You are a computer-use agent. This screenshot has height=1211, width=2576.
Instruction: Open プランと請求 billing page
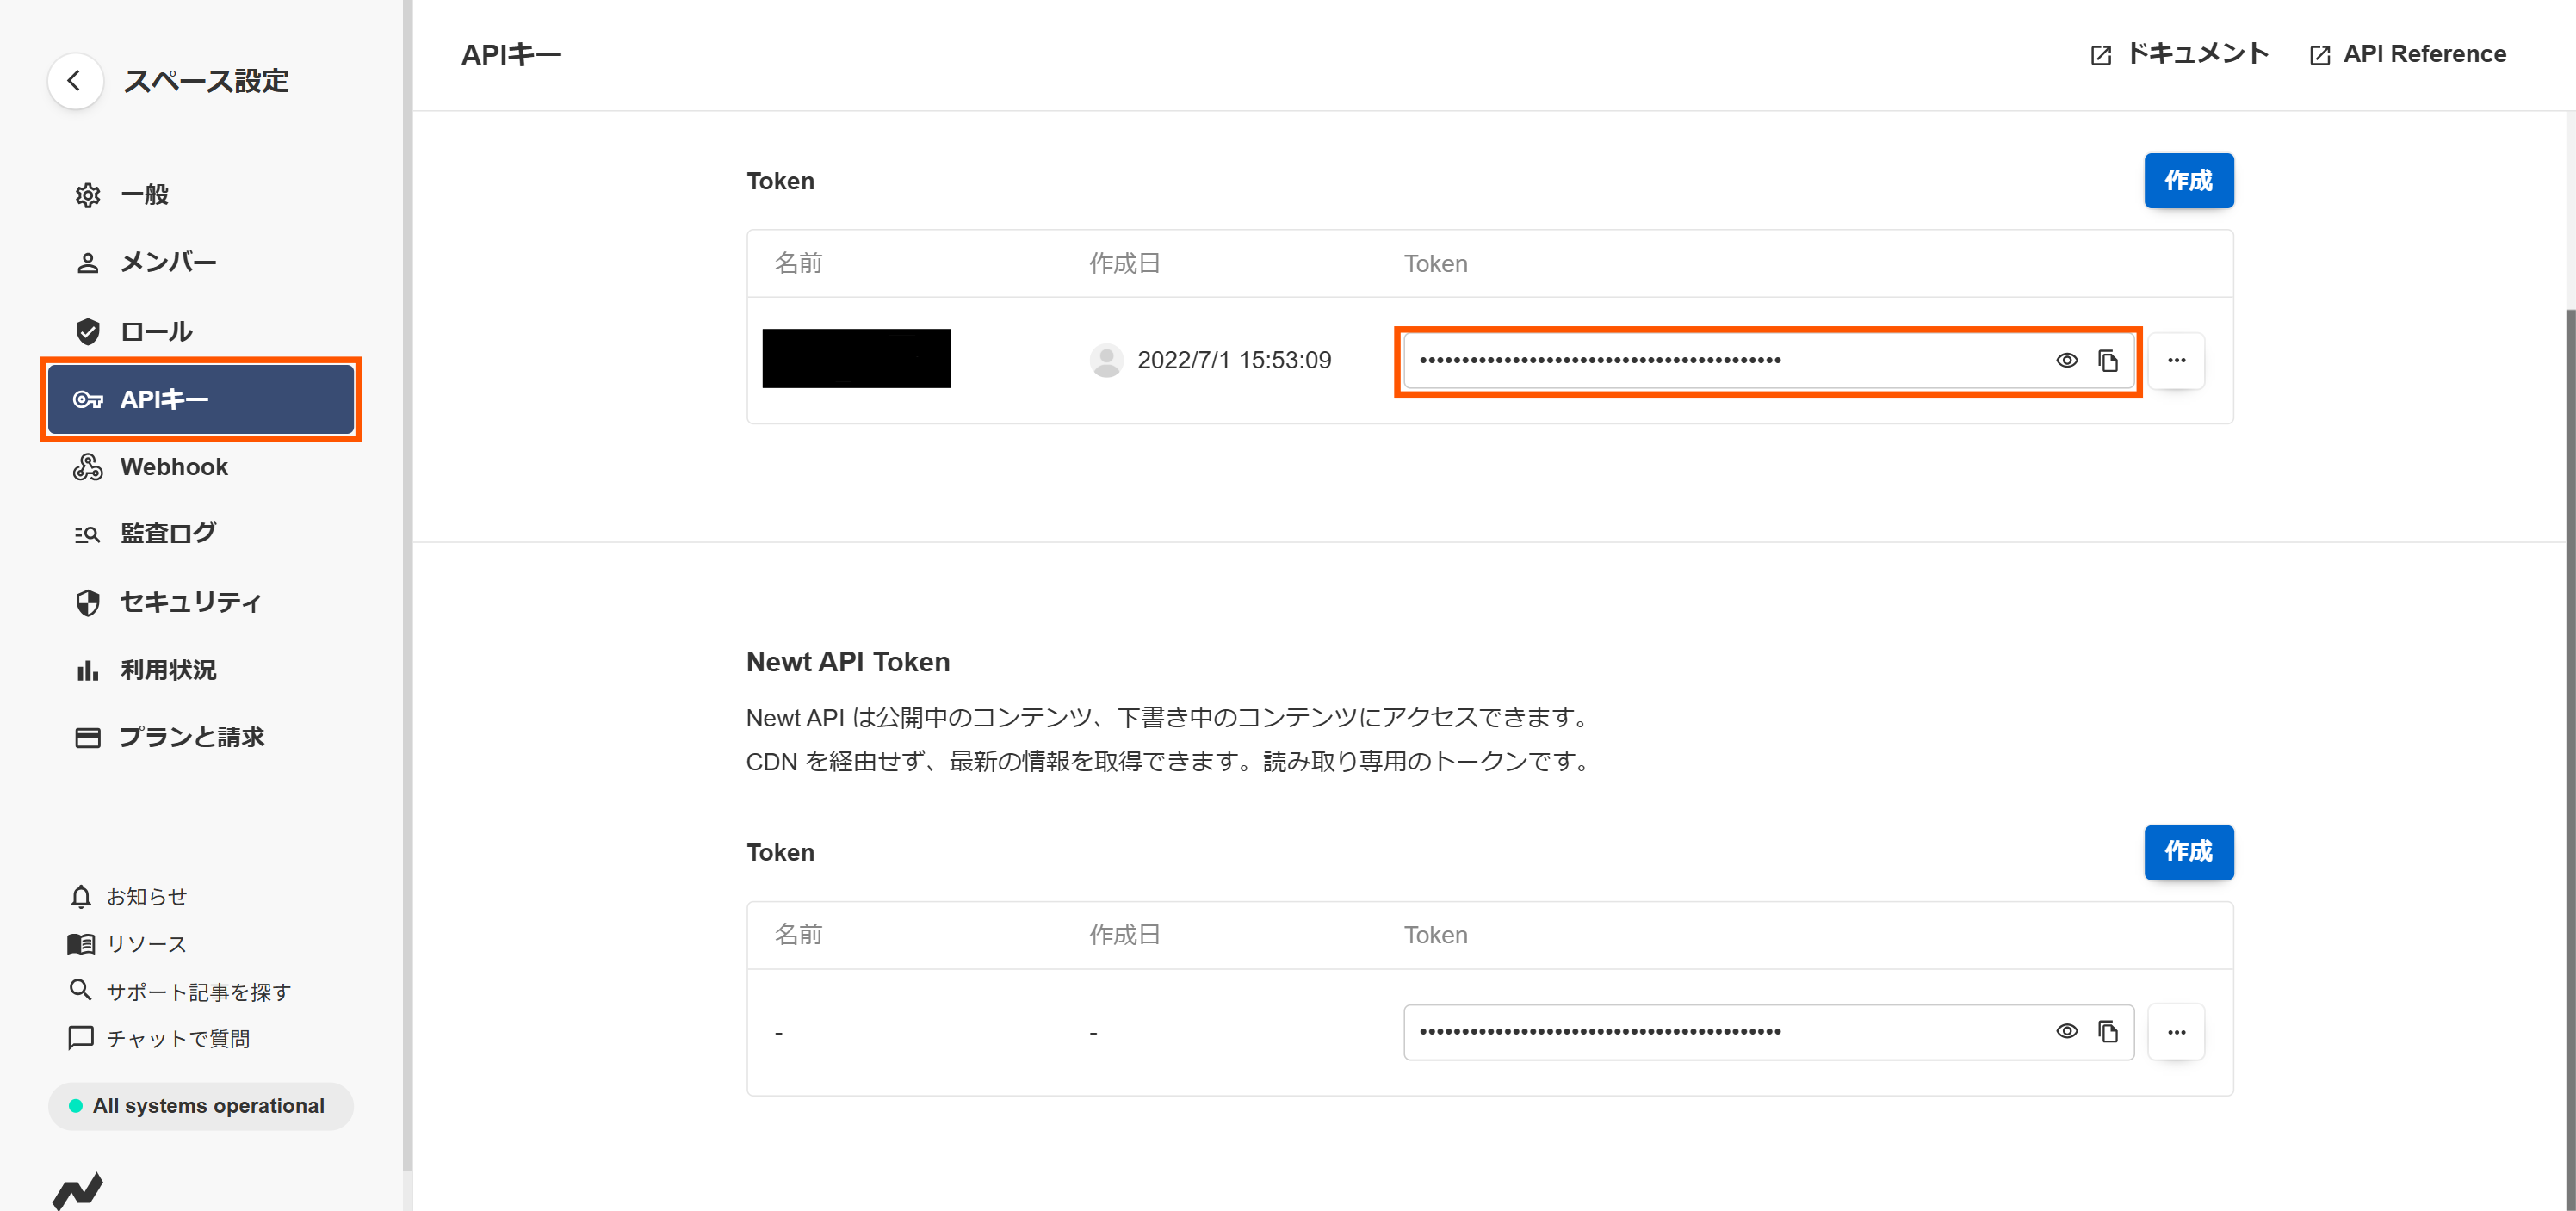(201, 737)
